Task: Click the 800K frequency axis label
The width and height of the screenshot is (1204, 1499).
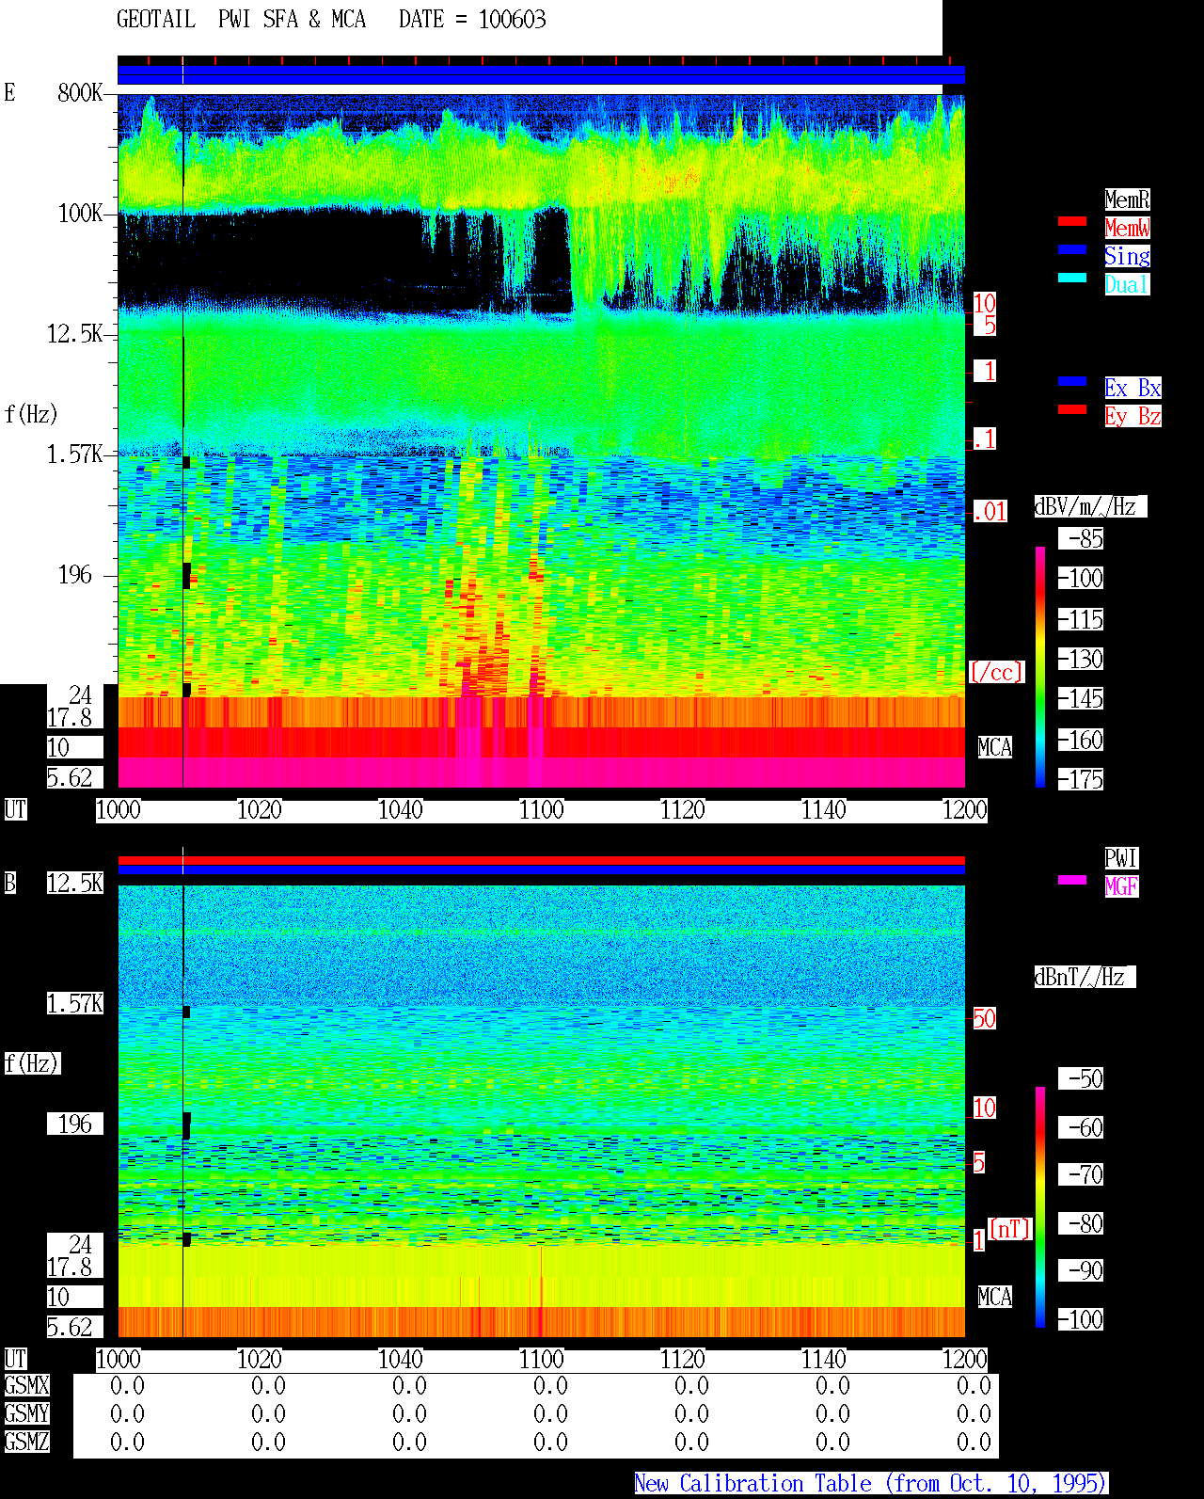Action: (x=80, y=93)
